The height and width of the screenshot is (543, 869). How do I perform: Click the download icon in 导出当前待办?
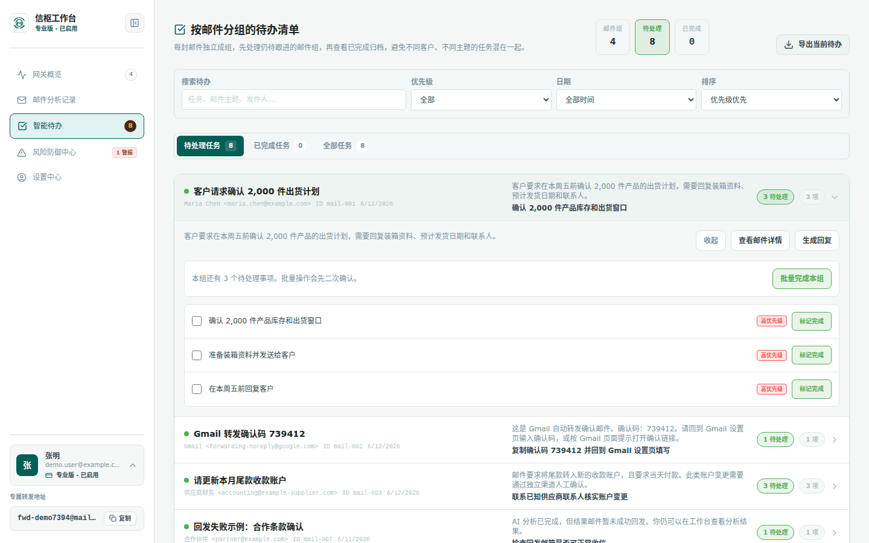(x=789, y=45)
